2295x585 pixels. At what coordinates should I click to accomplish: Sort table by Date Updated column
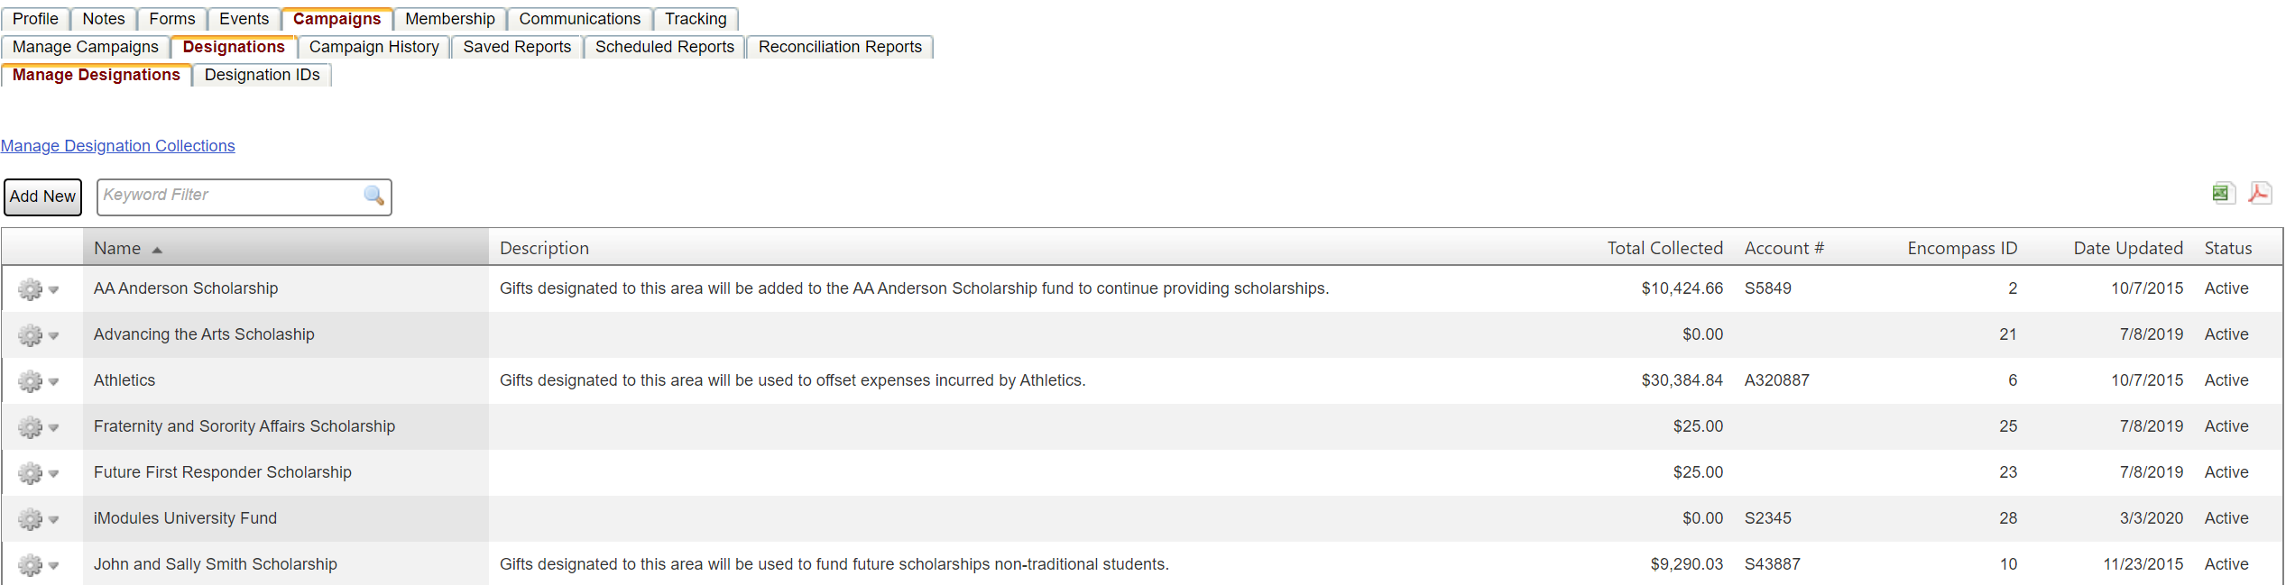point(2127,249)
